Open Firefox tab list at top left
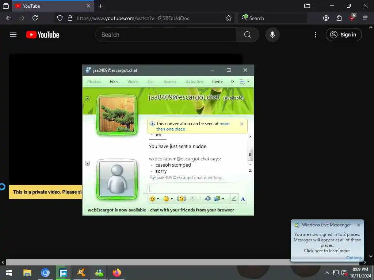This screenshot has height=280, width=374. click(x=6, y=6)
